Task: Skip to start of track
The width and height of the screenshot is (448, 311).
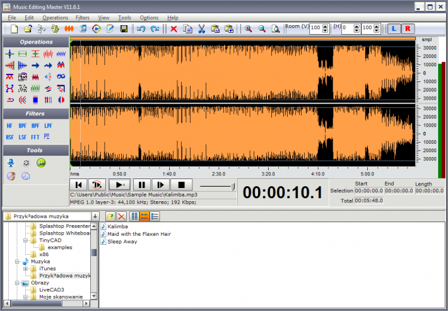Action: (x=78, y=185)
